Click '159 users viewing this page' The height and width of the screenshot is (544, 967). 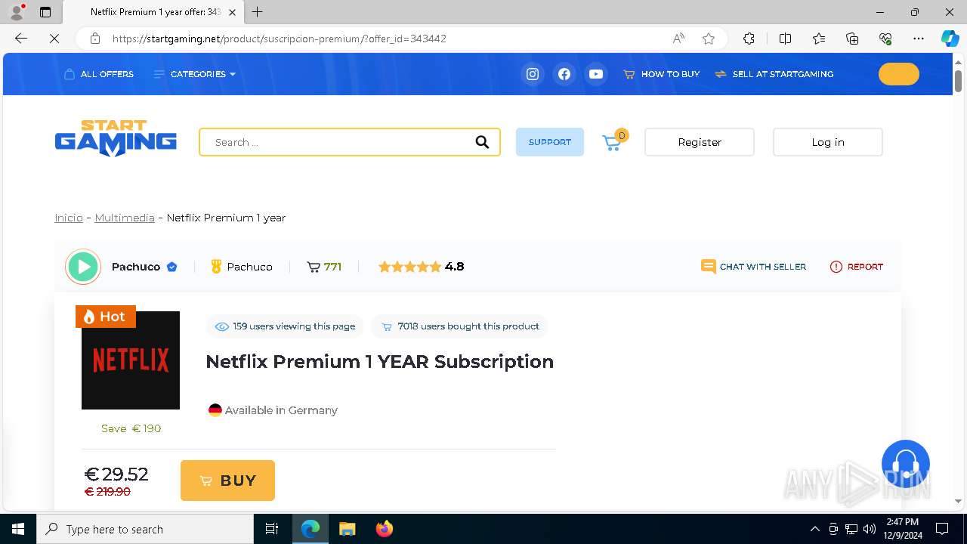click(x=286, y=326)
